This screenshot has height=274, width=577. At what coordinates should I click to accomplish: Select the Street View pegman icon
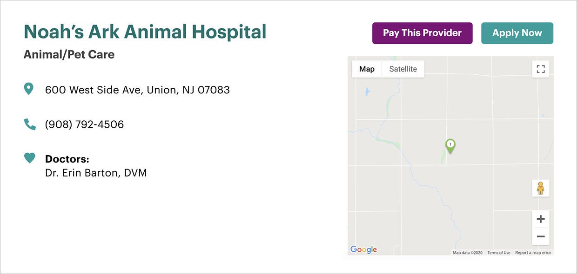click(540, 188)
